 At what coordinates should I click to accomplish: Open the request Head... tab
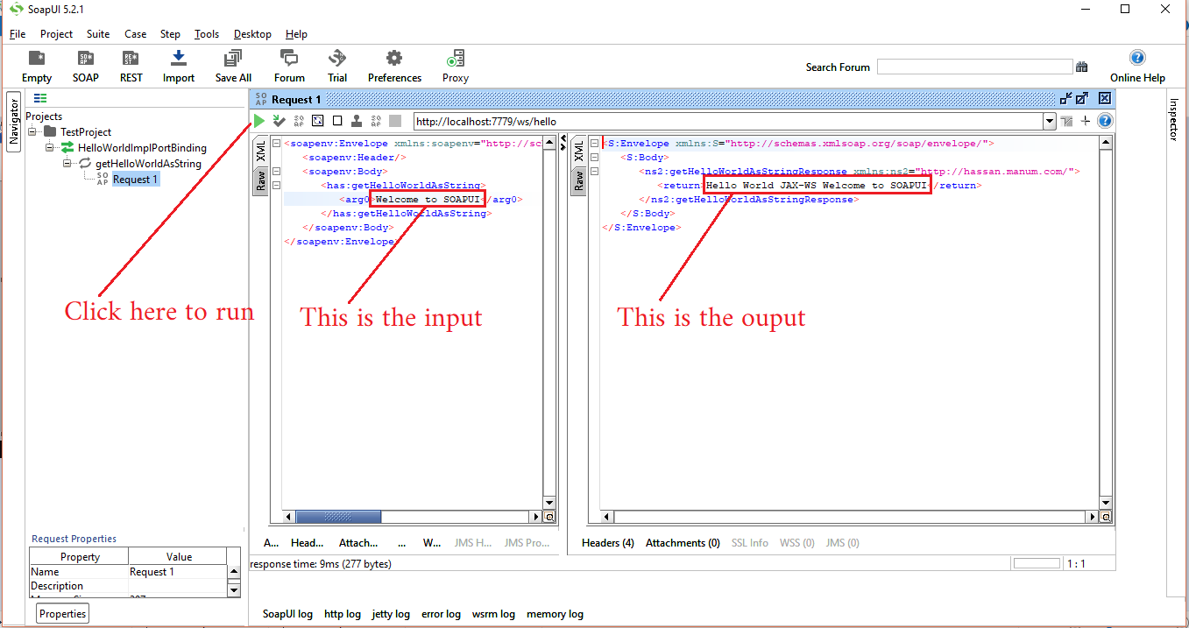point(307,543)
